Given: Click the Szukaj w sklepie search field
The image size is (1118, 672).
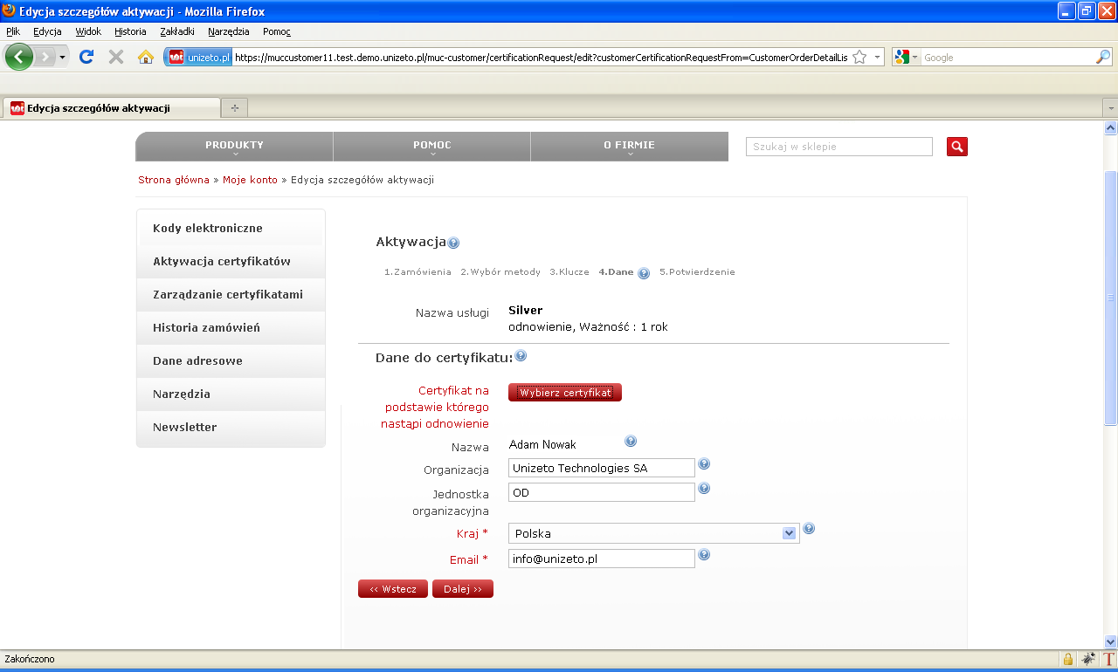Looking at the screenshot, I should coord(839,147).
